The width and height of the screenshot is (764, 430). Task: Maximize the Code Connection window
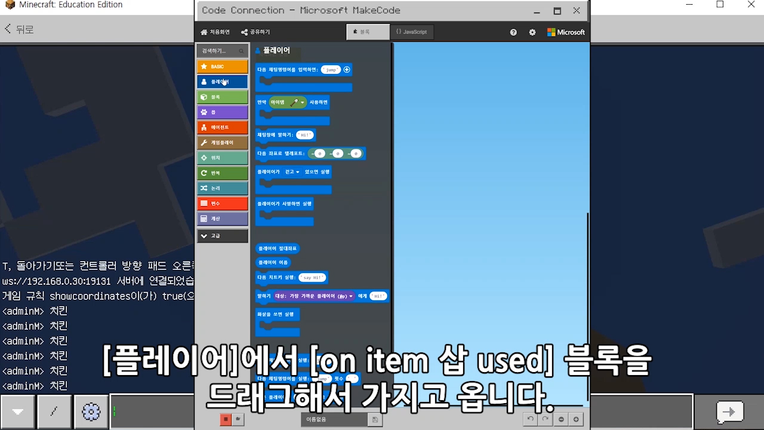[x=557, y=10]
